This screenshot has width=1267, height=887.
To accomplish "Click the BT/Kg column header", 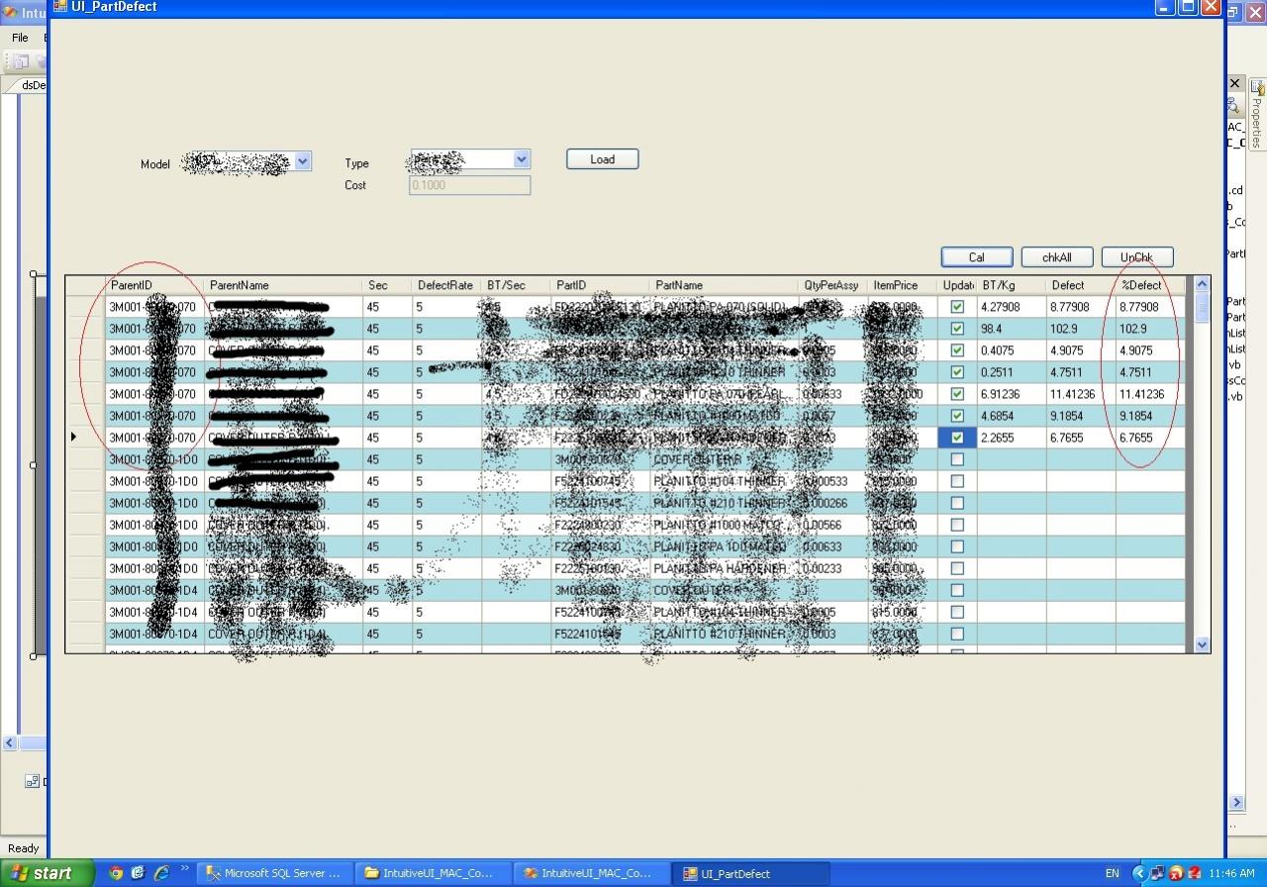I will coord(1012,285).
